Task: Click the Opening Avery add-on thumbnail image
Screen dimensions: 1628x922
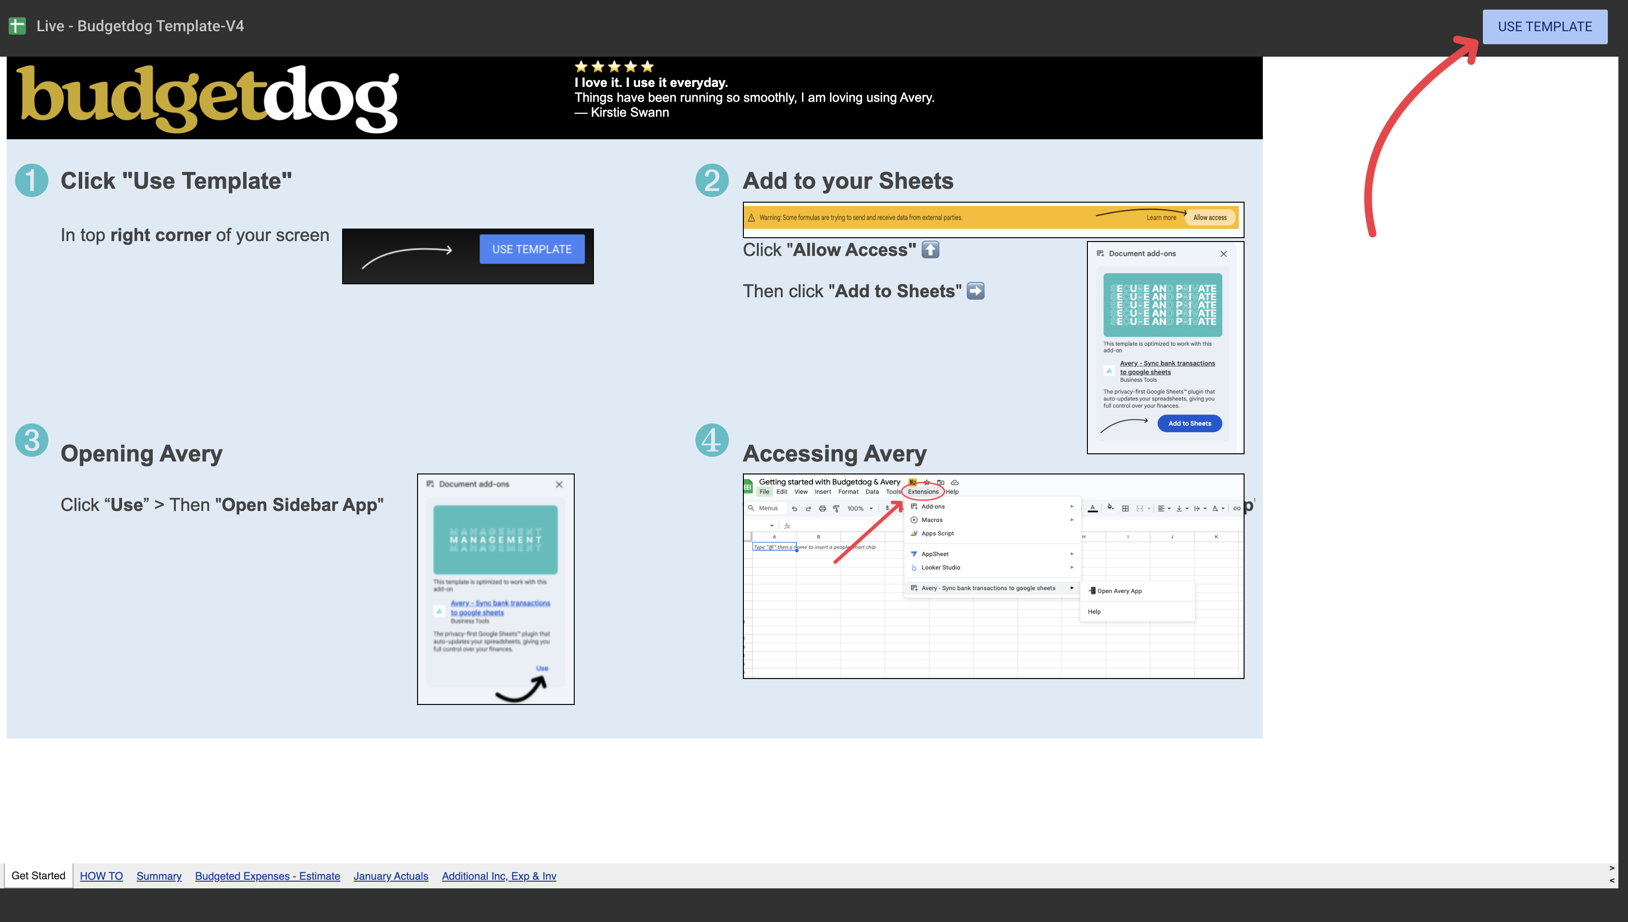Action: tap(495, 588)
